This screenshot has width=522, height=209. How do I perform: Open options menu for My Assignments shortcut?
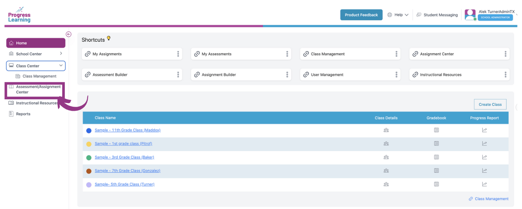[x=178, y=54]
